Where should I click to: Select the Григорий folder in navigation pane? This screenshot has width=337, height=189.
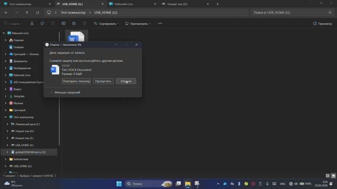point(19,110)
